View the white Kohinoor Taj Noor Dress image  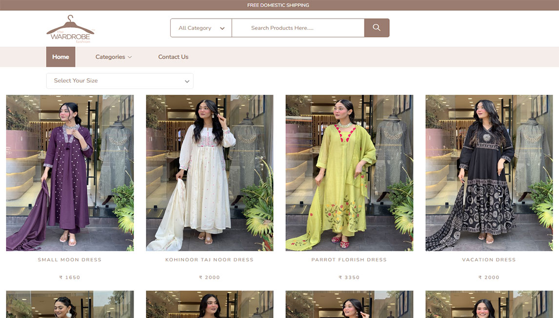pos(210,173)
